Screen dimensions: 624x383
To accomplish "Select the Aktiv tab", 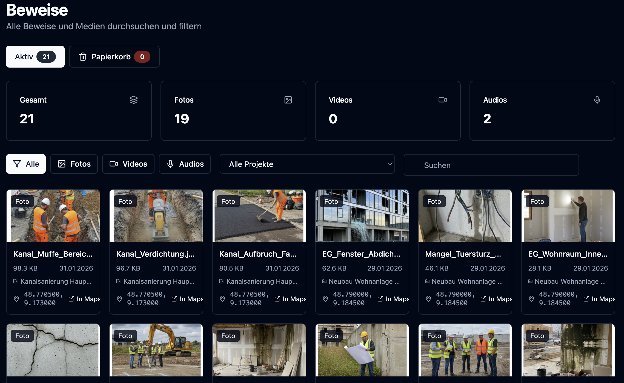I will coord(35,57).
